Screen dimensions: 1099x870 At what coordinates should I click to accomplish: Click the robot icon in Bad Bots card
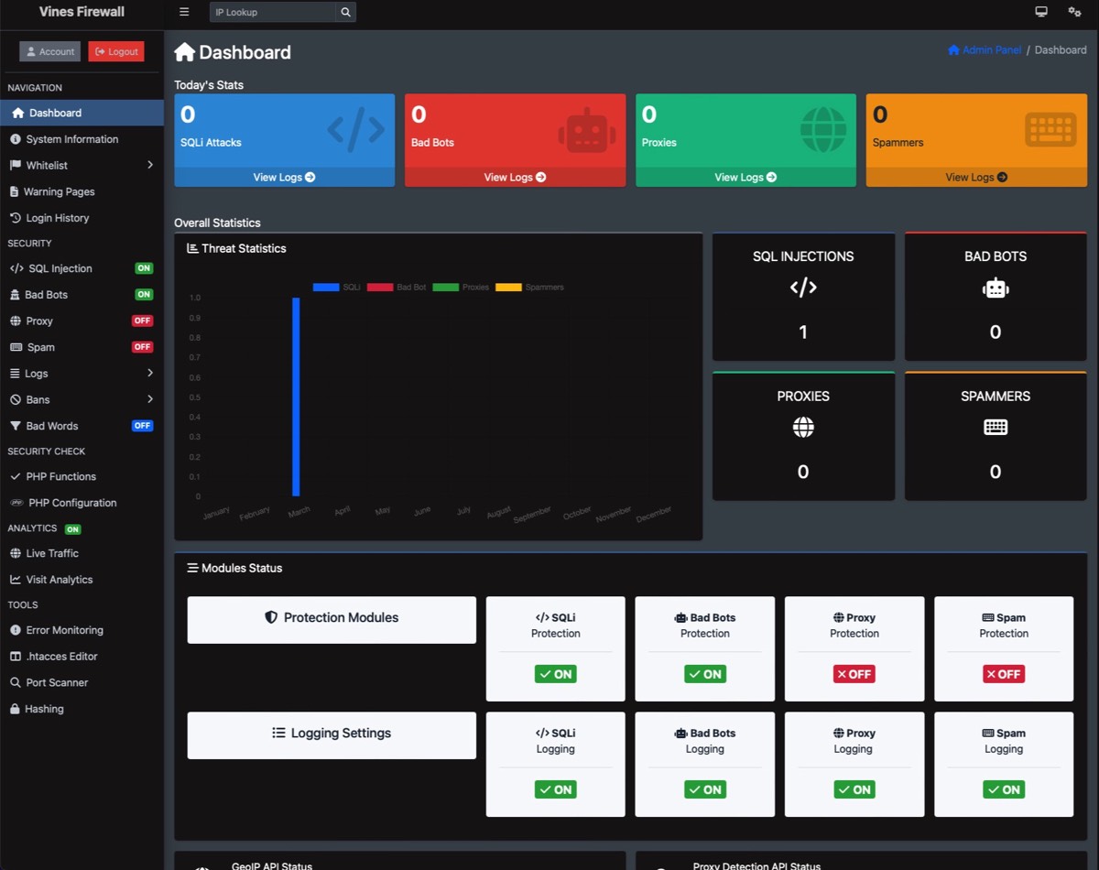click(587, 130)
